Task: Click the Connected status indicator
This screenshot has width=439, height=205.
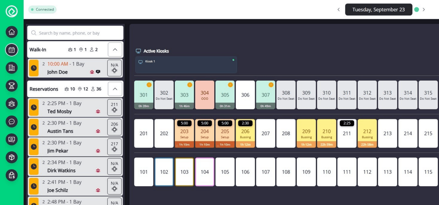Action: click(x=42, y=9)
